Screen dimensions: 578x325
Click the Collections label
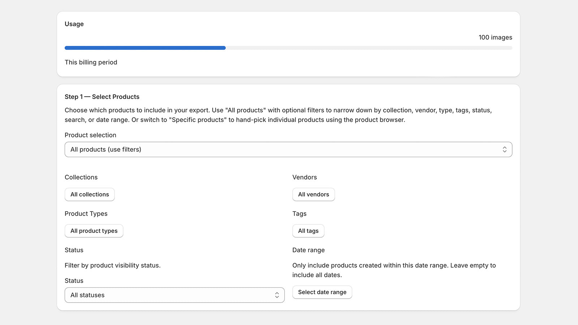(81, 177)
